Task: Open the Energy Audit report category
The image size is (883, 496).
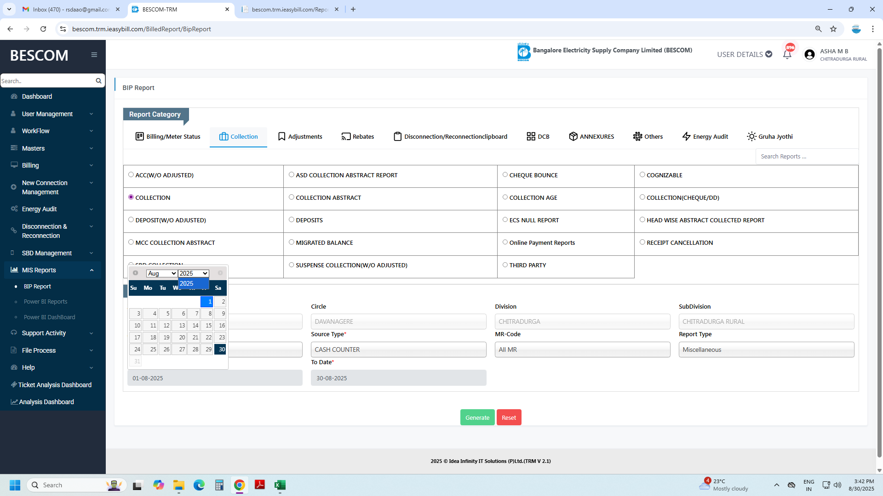Action: (x=705, y=136)
